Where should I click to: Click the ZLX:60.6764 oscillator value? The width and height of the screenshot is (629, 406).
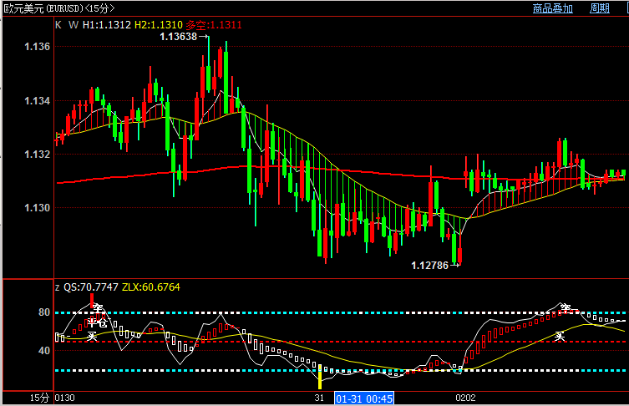click(151, 287)
